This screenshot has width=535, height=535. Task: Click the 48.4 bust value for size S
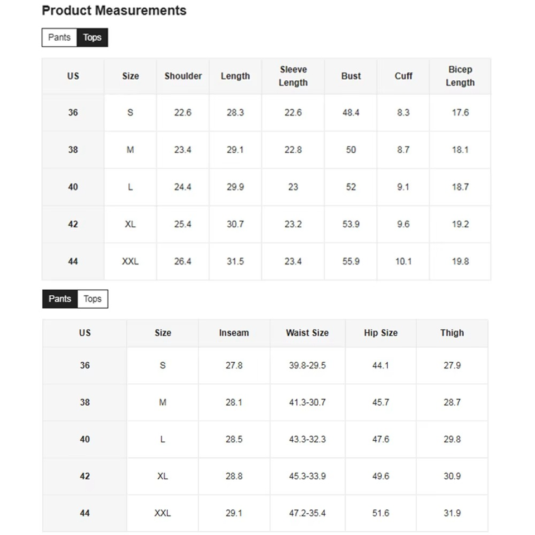coord(351,113)
